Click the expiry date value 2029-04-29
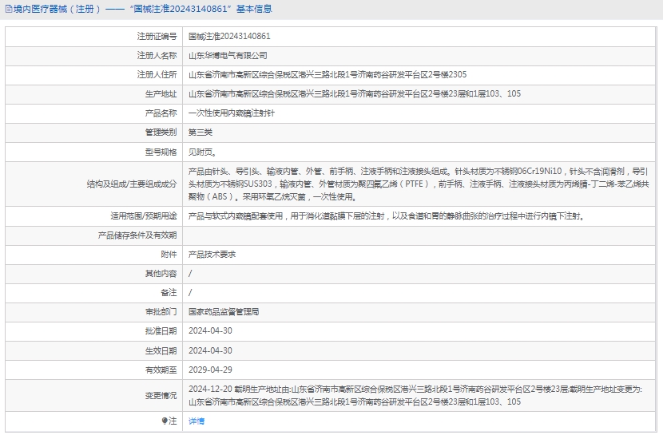 point(210,370)
